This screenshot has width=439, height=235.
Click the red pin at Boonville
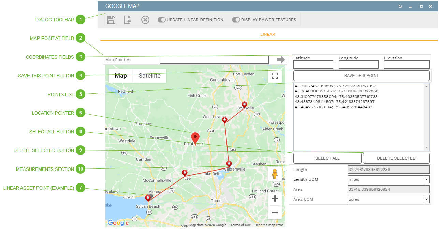tap(244, 104)
